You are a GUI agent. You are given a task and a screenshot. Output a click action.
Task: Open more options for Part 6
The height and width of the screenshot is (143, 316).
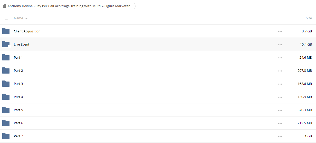click(280, 123)
